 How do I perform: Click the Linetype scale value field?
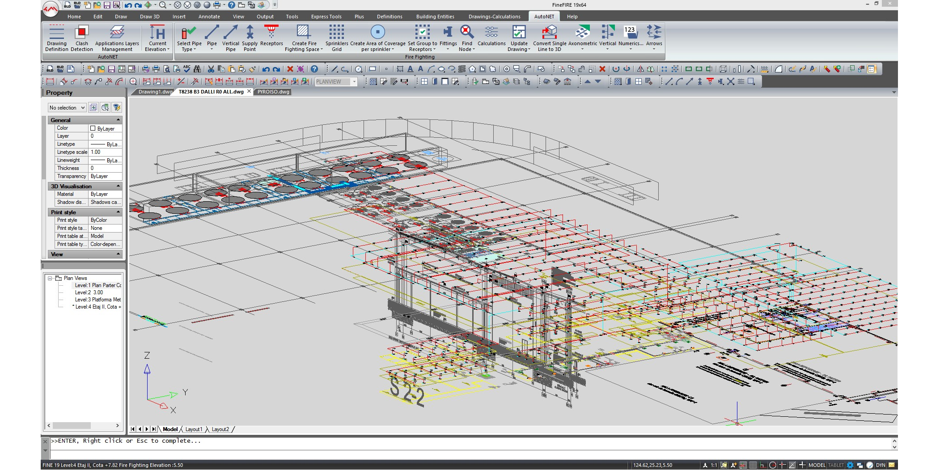106,152
